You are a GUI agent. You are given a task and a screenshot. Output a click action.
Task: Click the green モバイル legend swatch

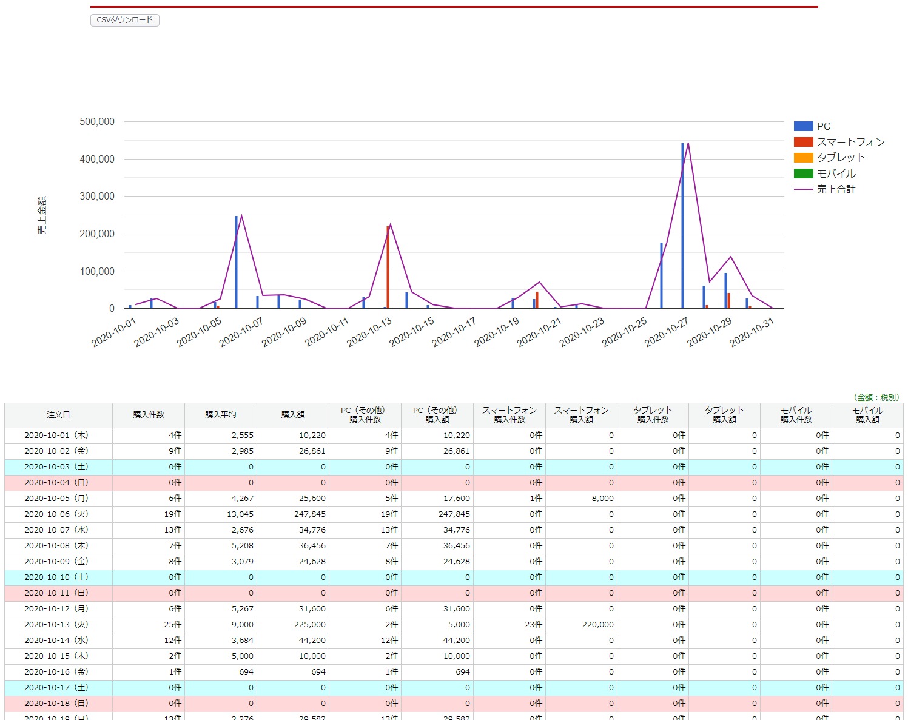click(803, 173)
